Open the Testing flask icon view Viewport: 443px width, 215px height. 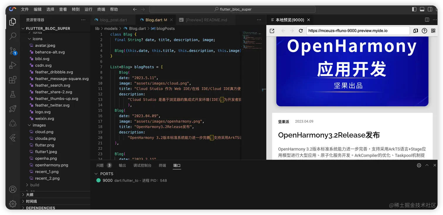coord(13,94)
